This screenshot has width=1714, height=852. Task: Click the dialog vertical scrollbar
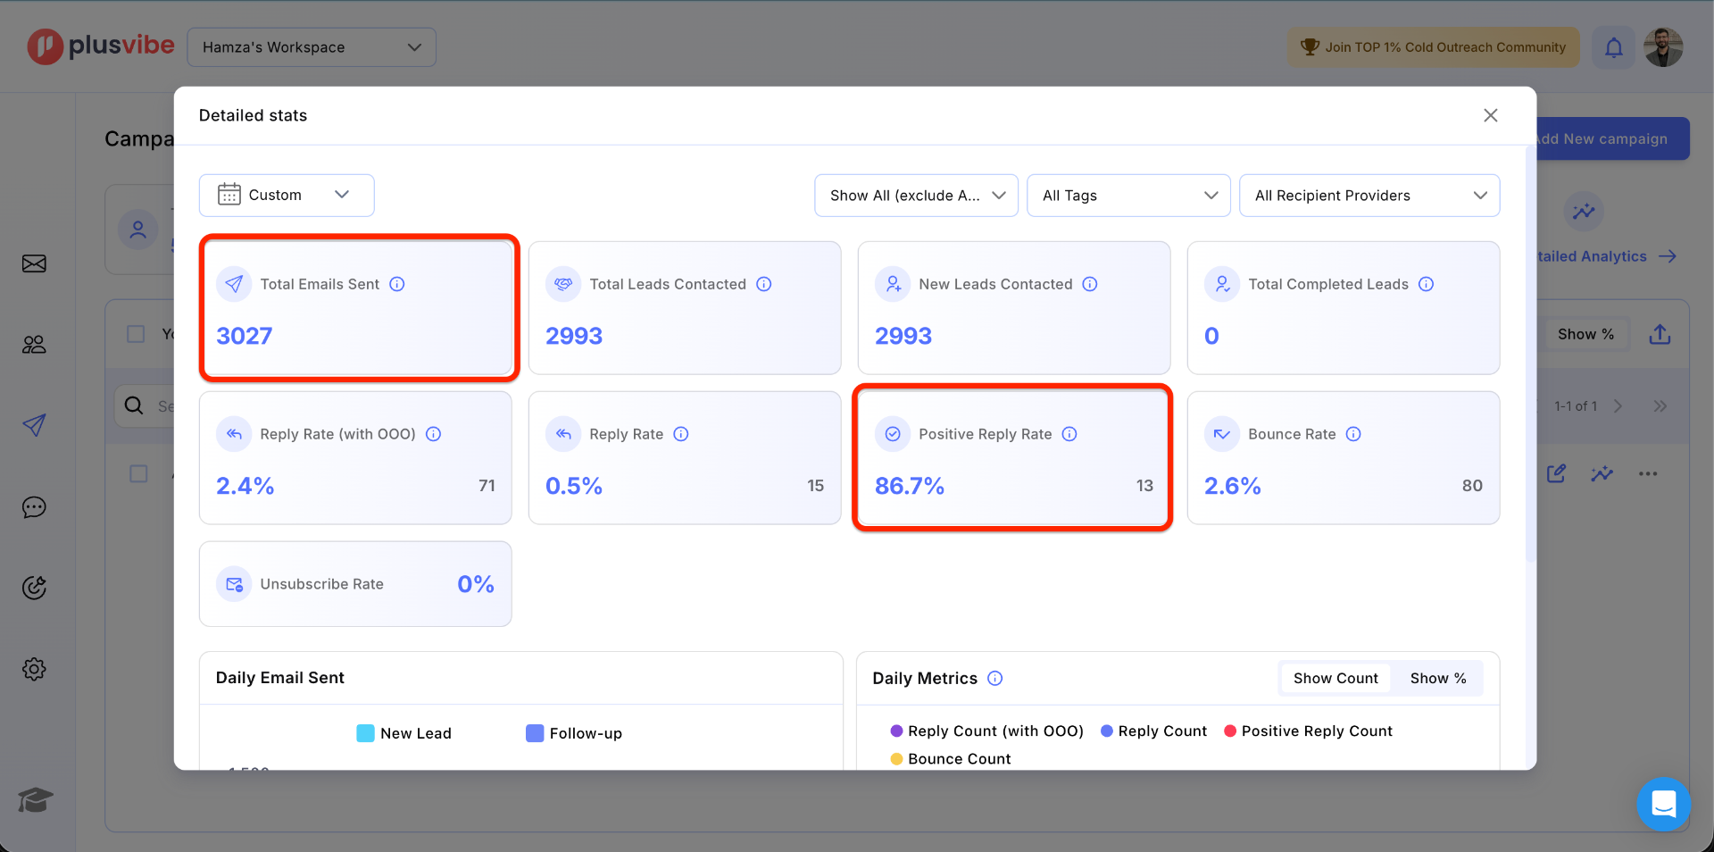pyautogui.click(x=1530, y=354)
